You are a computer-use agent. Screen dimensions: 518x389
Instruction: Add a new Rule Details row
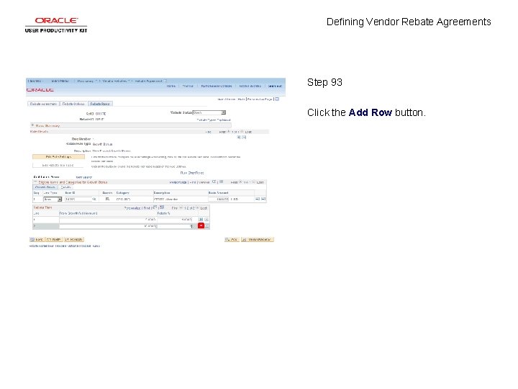pyautogui.click(x=239, y=138)
